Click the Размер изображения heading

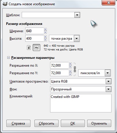tap(24, 24)
